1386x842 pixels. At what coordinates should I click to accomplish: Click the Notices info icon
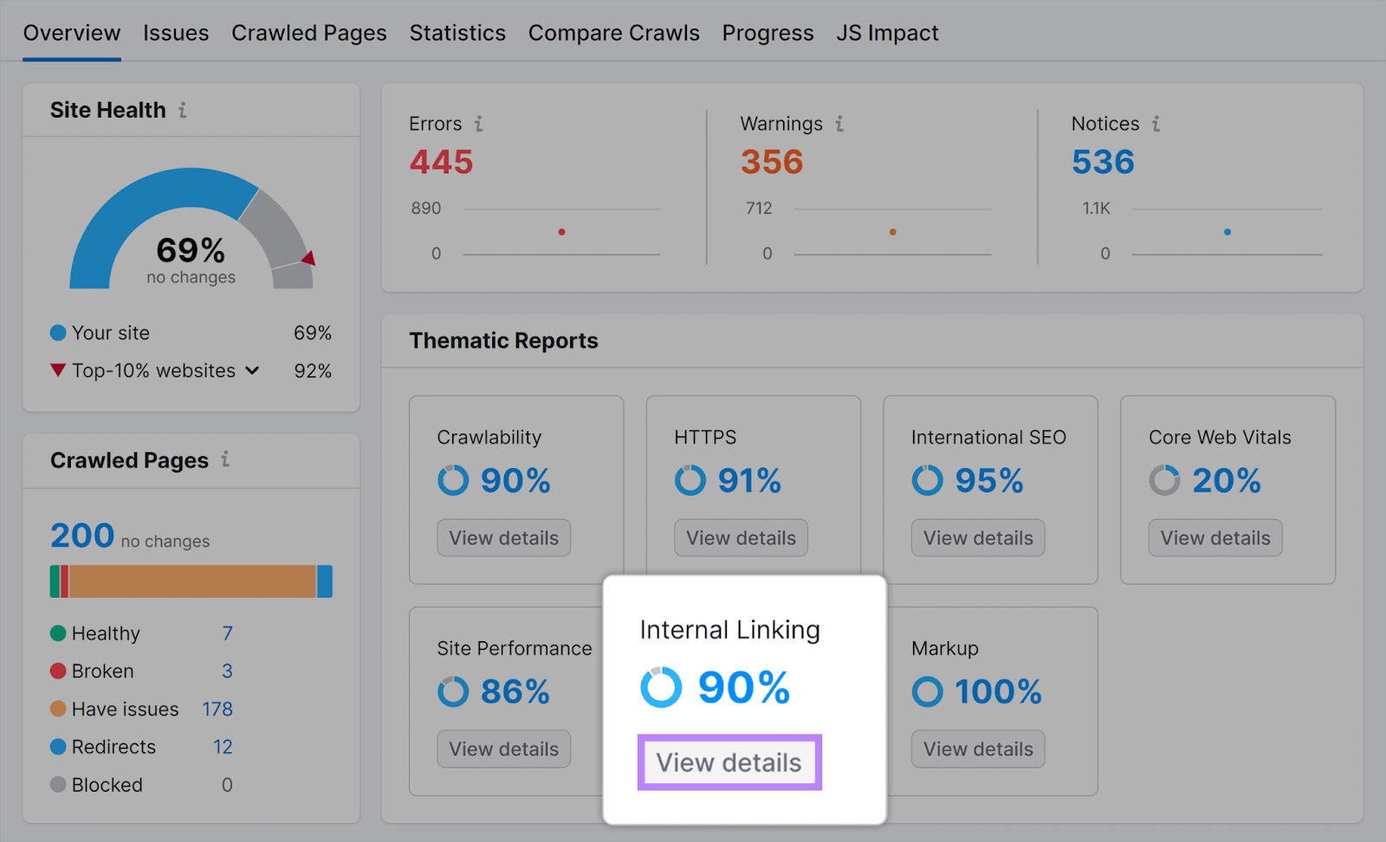pos(1156,124)
